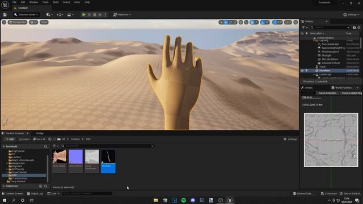363x204 pixels.
Task: Toggle scale snapping in the viewport
Action: pyautogui.click(x=275, y=22)
